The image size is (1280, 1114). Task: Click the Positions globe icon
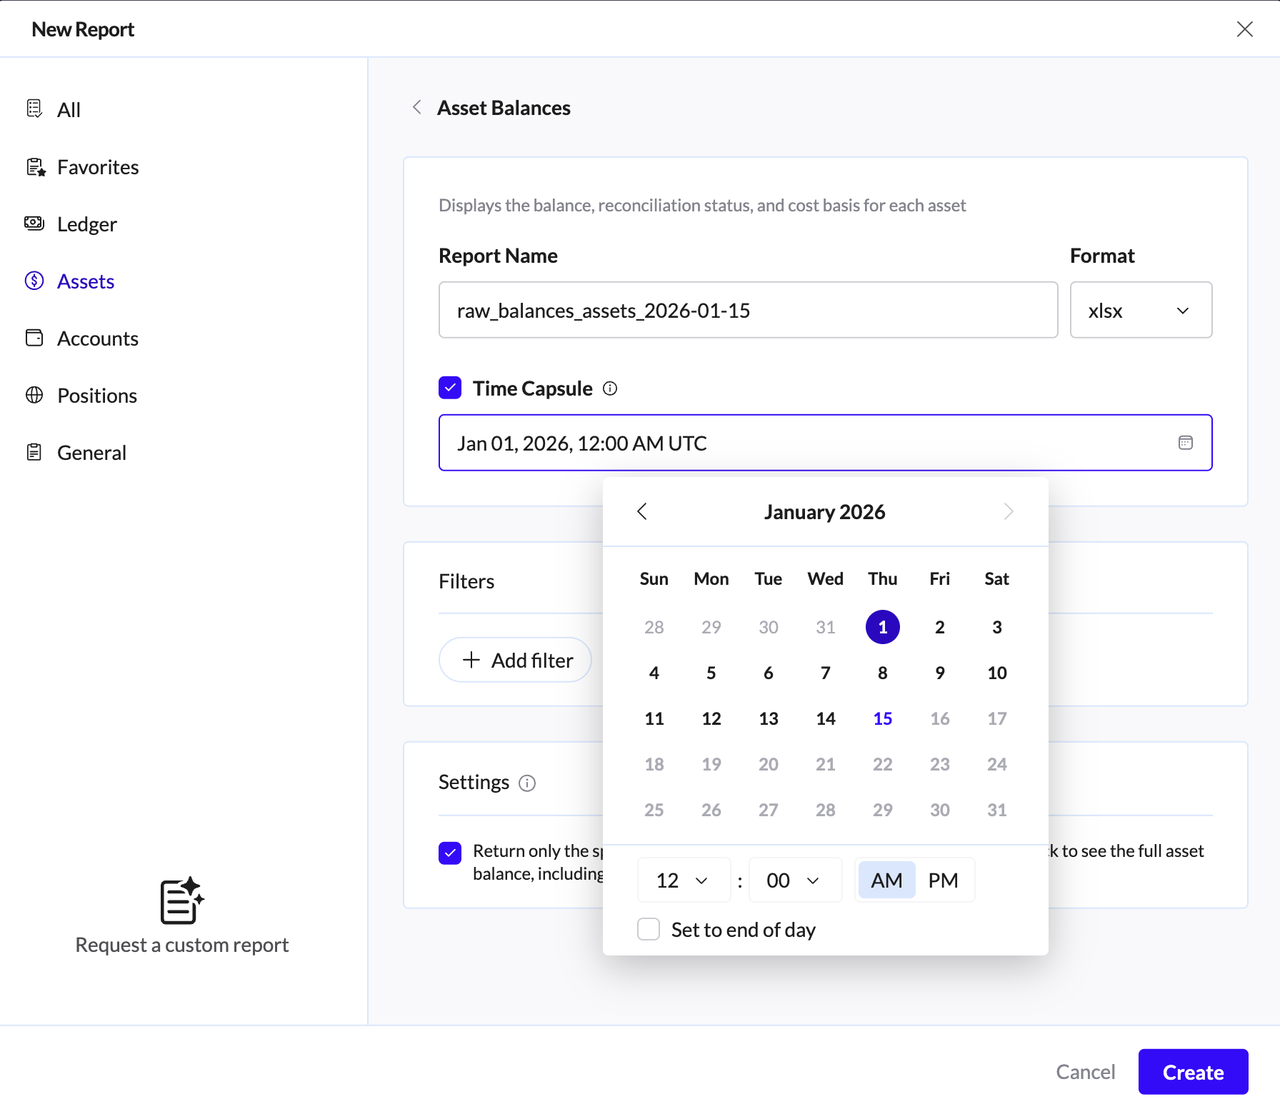(x=34, y=395)
